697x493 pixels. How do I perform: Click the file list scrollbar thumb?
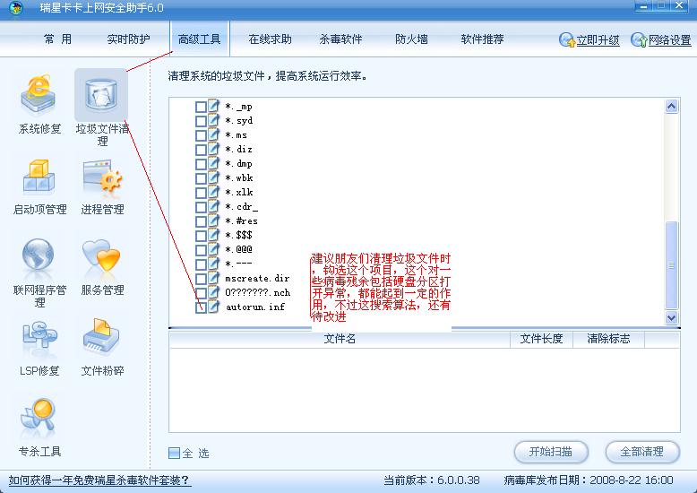(671, 264)
